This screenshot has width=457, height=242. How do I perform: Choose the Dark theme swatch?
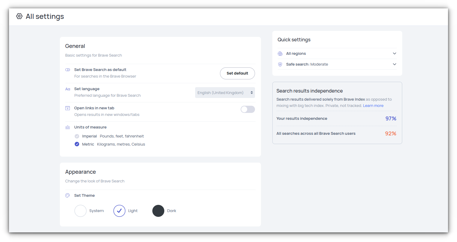click(158, 211)
